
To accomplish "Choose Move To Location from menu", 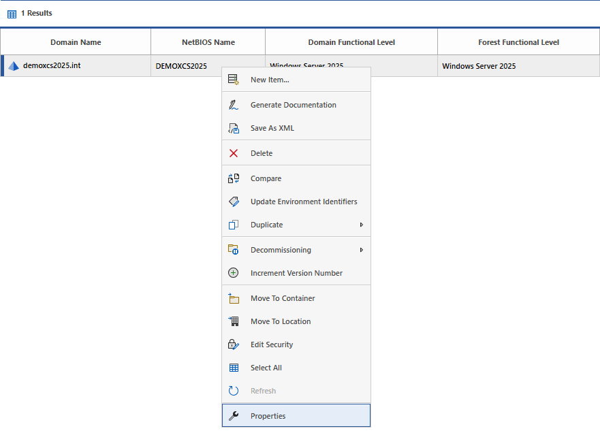I will point(281,321).
